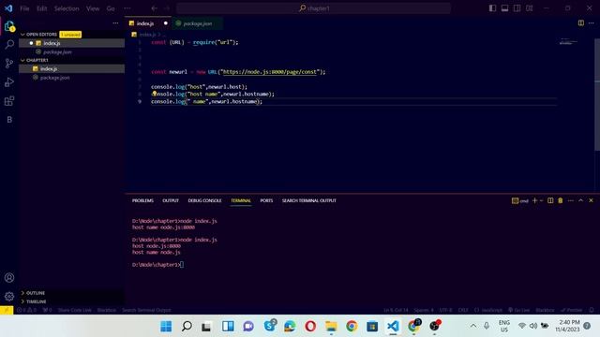This screenshot has width=600, height=337.
Task: Open the Explorer views and more actions menu
Action: click(x=115, y=23)
